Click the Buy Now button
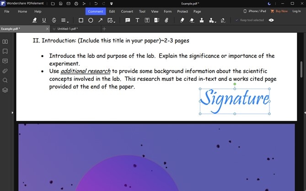Viewport: 306px width, 191px height. pos(279,11)
